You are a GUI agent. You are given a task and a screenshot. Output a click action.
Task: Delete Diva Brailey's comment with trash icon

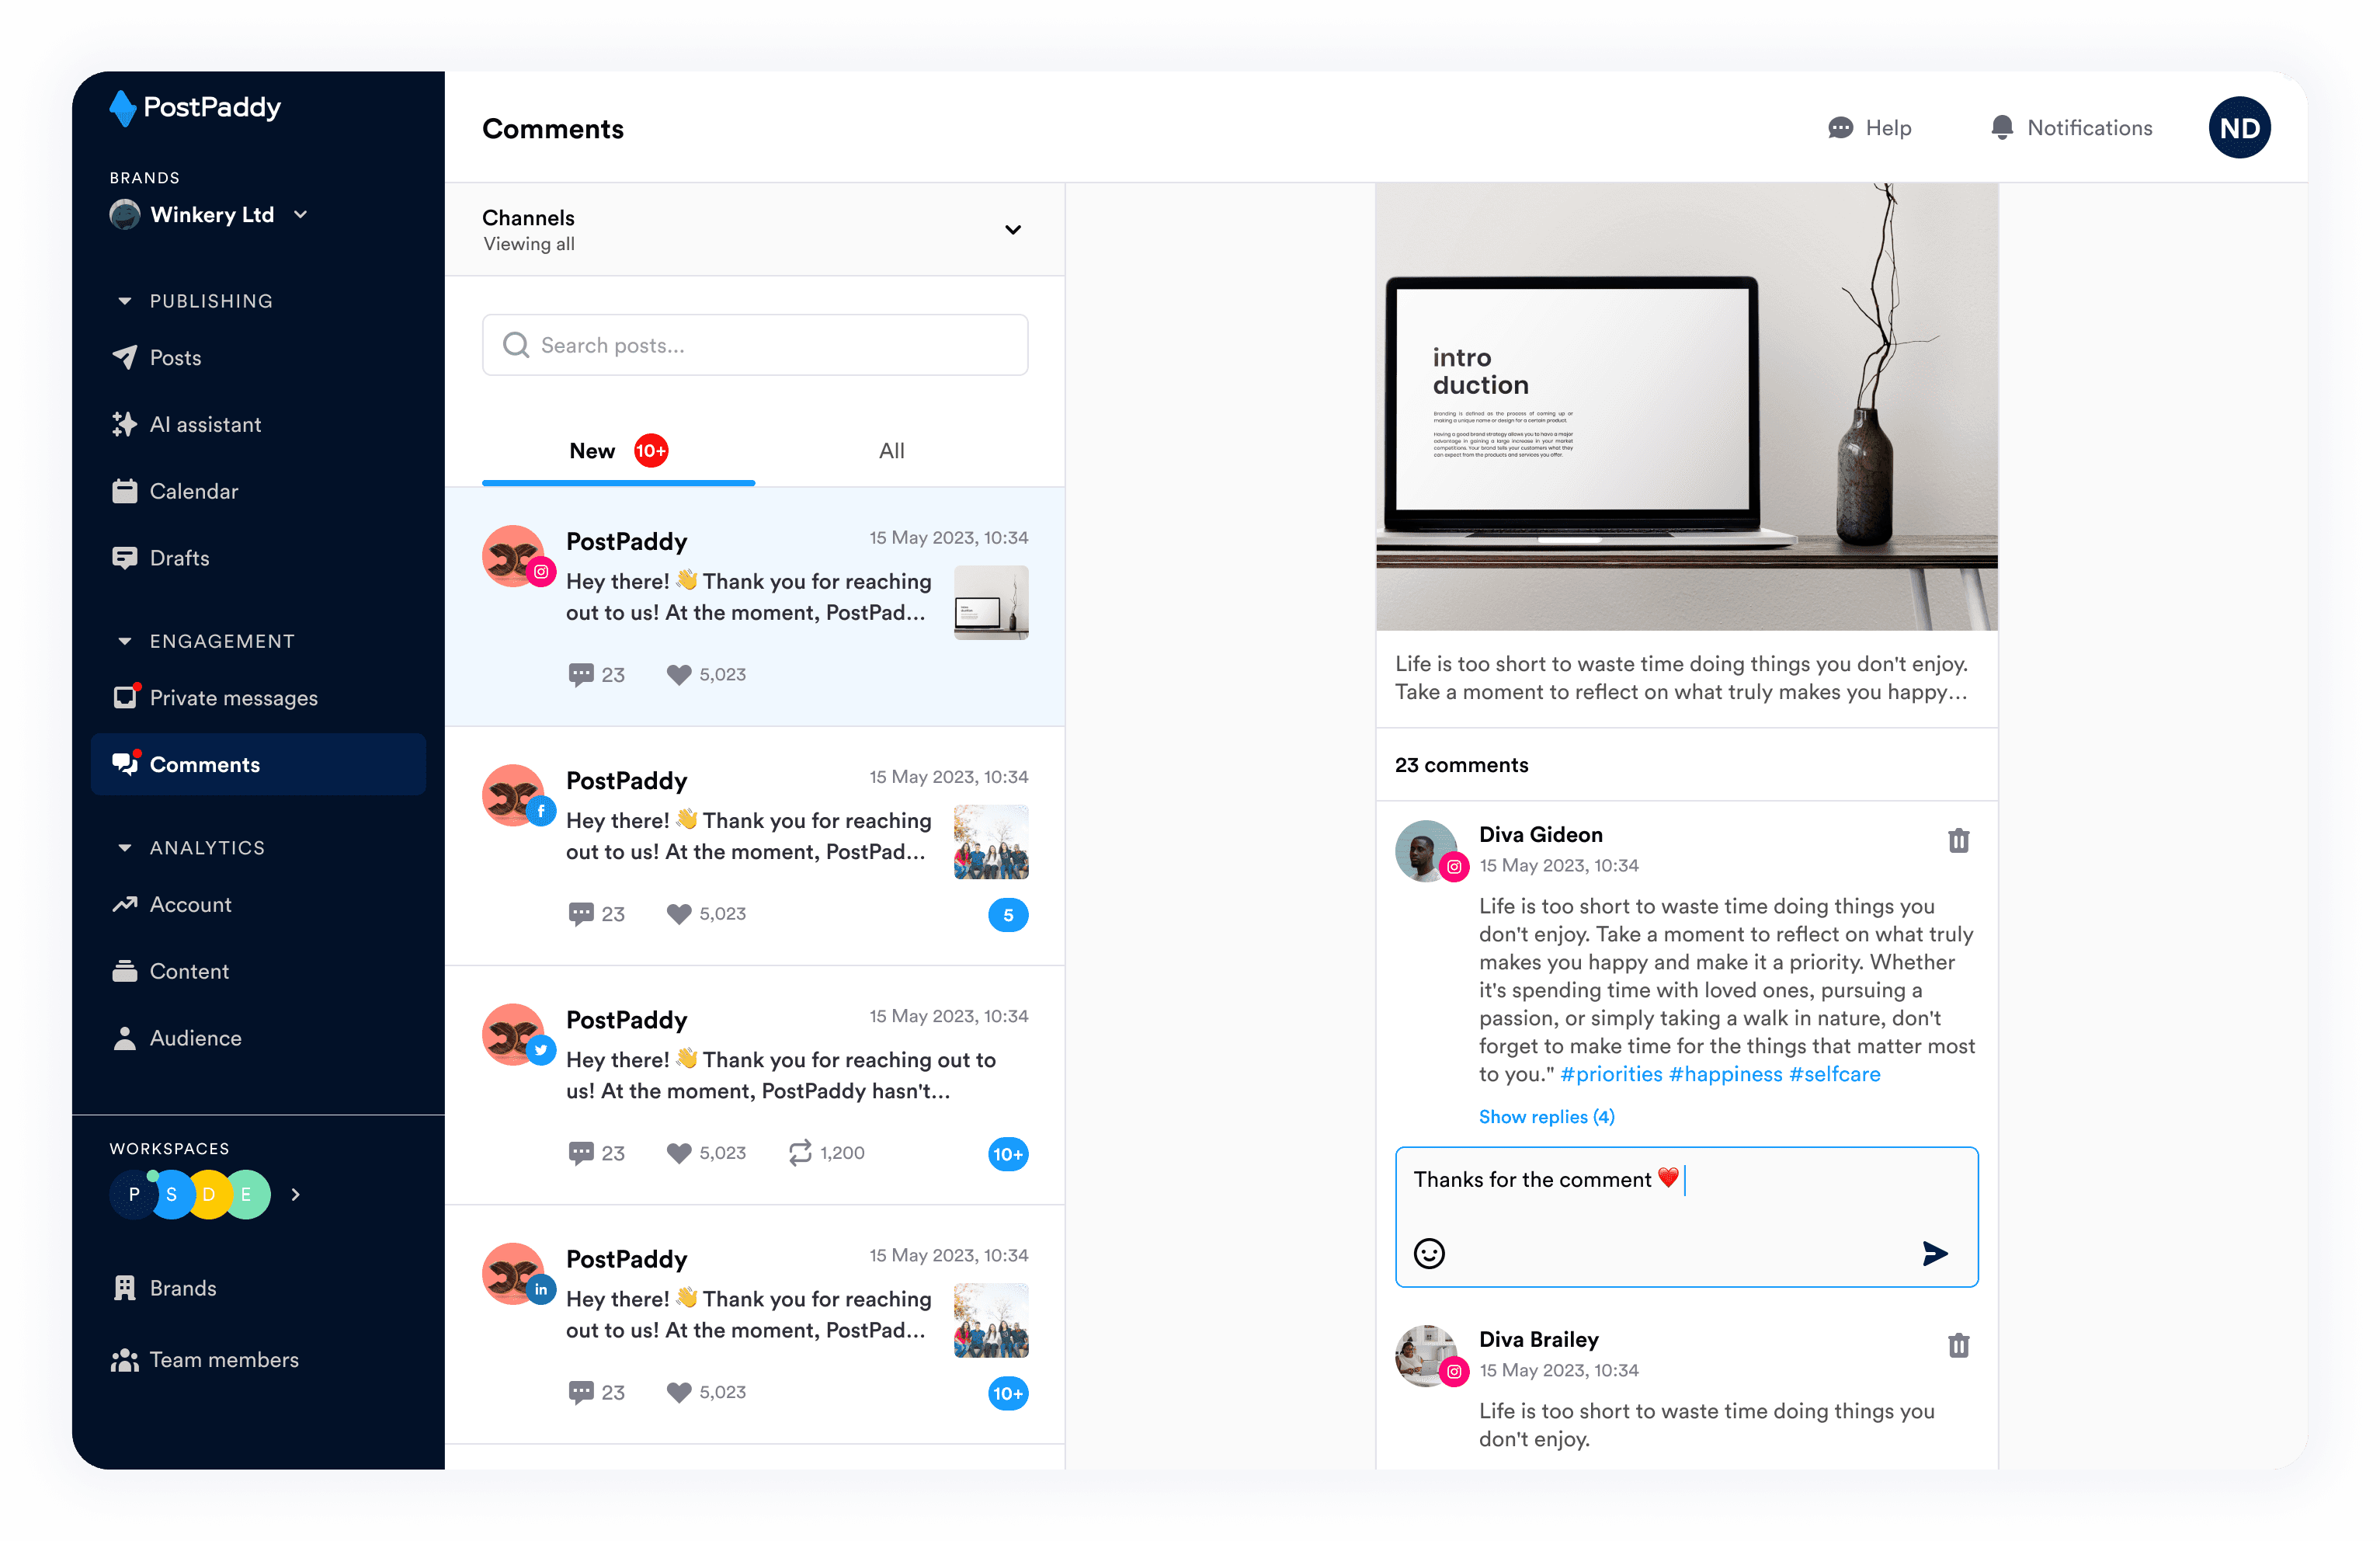[1958, 1346]
